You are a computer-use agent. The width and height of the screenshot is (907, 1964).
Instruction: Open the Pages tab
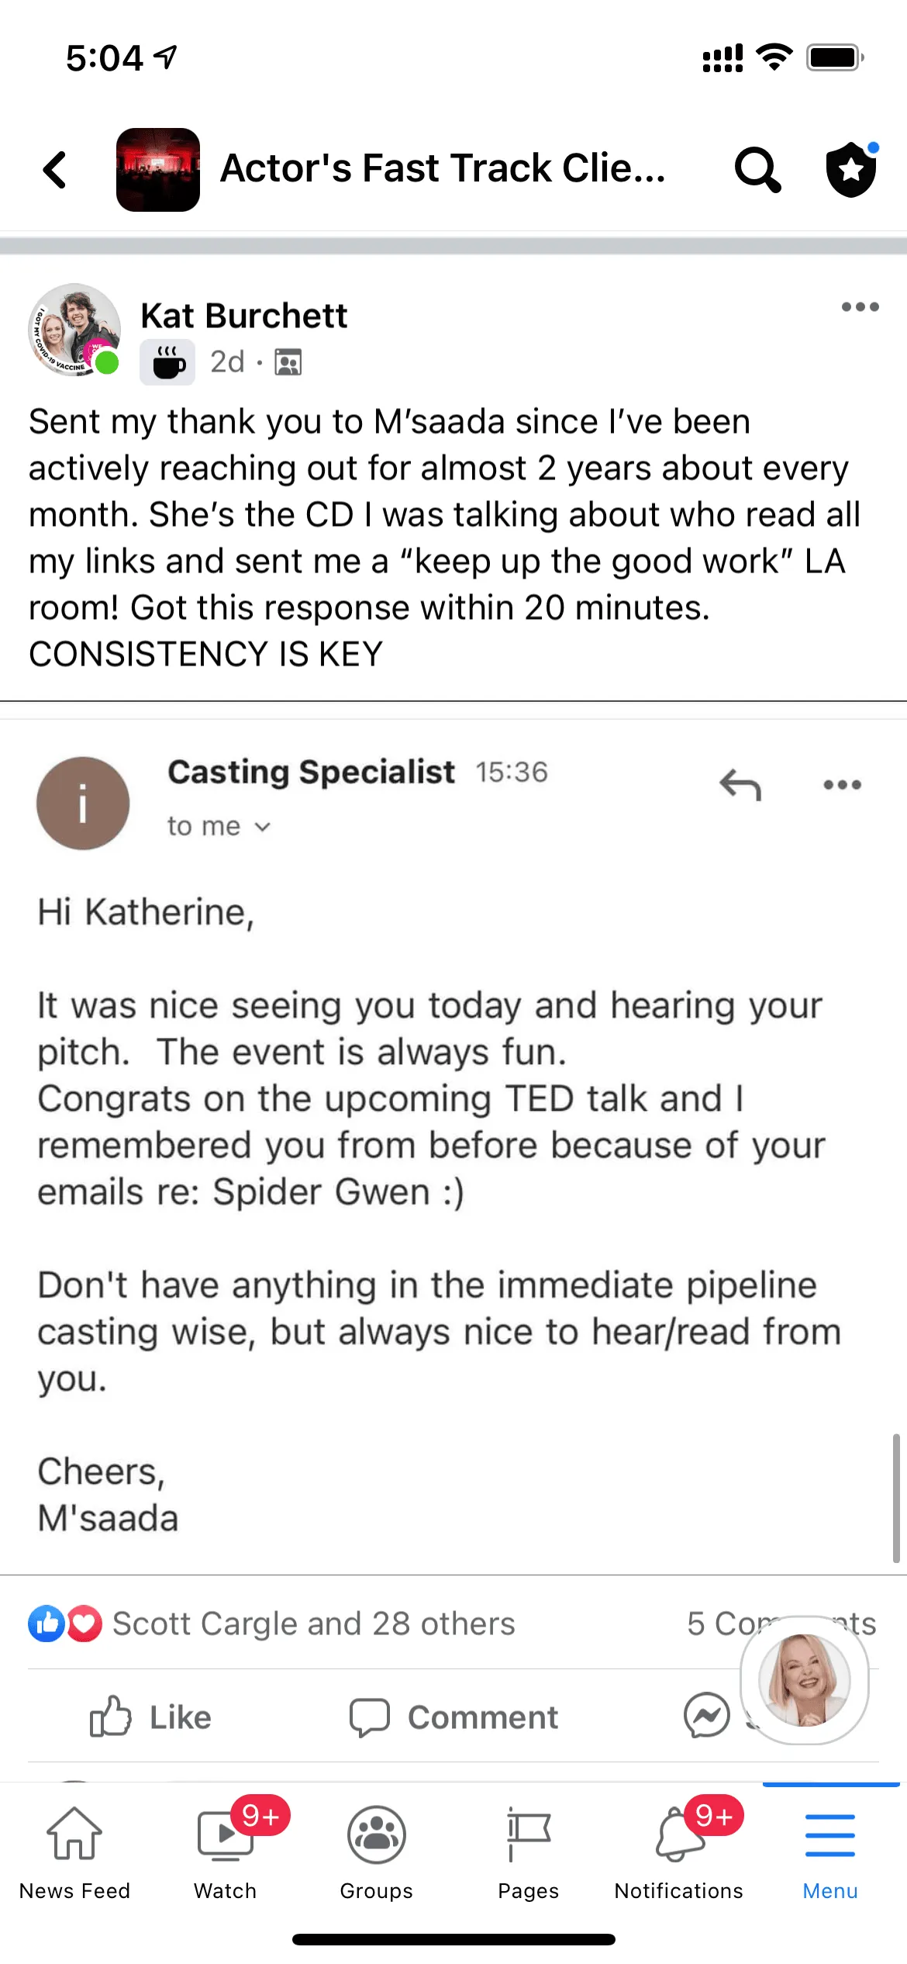[528, 1851]
